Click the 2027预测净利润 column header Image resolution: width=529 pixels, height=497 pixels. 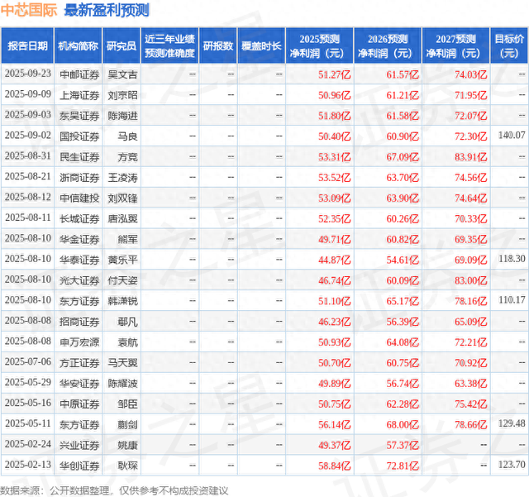[x=455, y=46]
